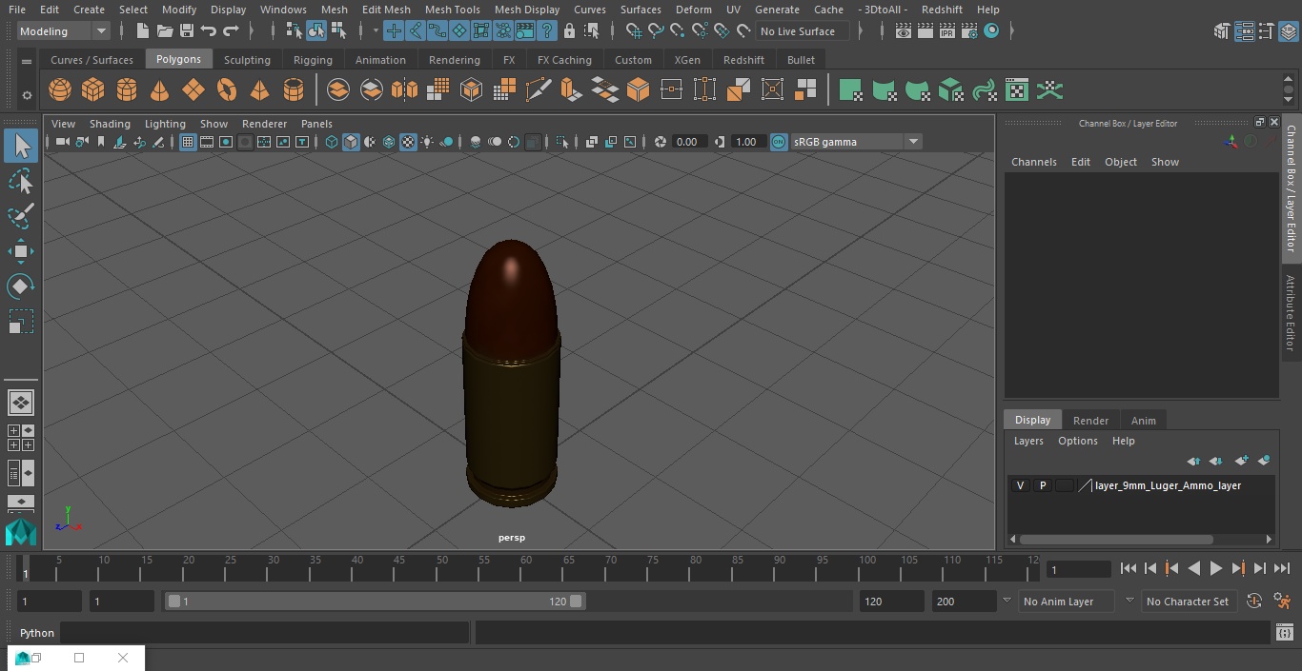The width and height of the screenshot is (1302, 671).
Task: Click the layer list horizontal scrollbar
Action: pyautogui.click(x=1116, y=539)
